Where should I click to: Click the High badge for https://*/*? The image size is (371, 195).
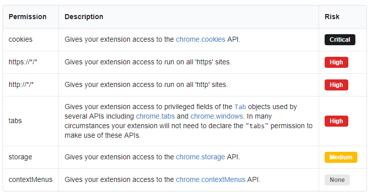336,62
